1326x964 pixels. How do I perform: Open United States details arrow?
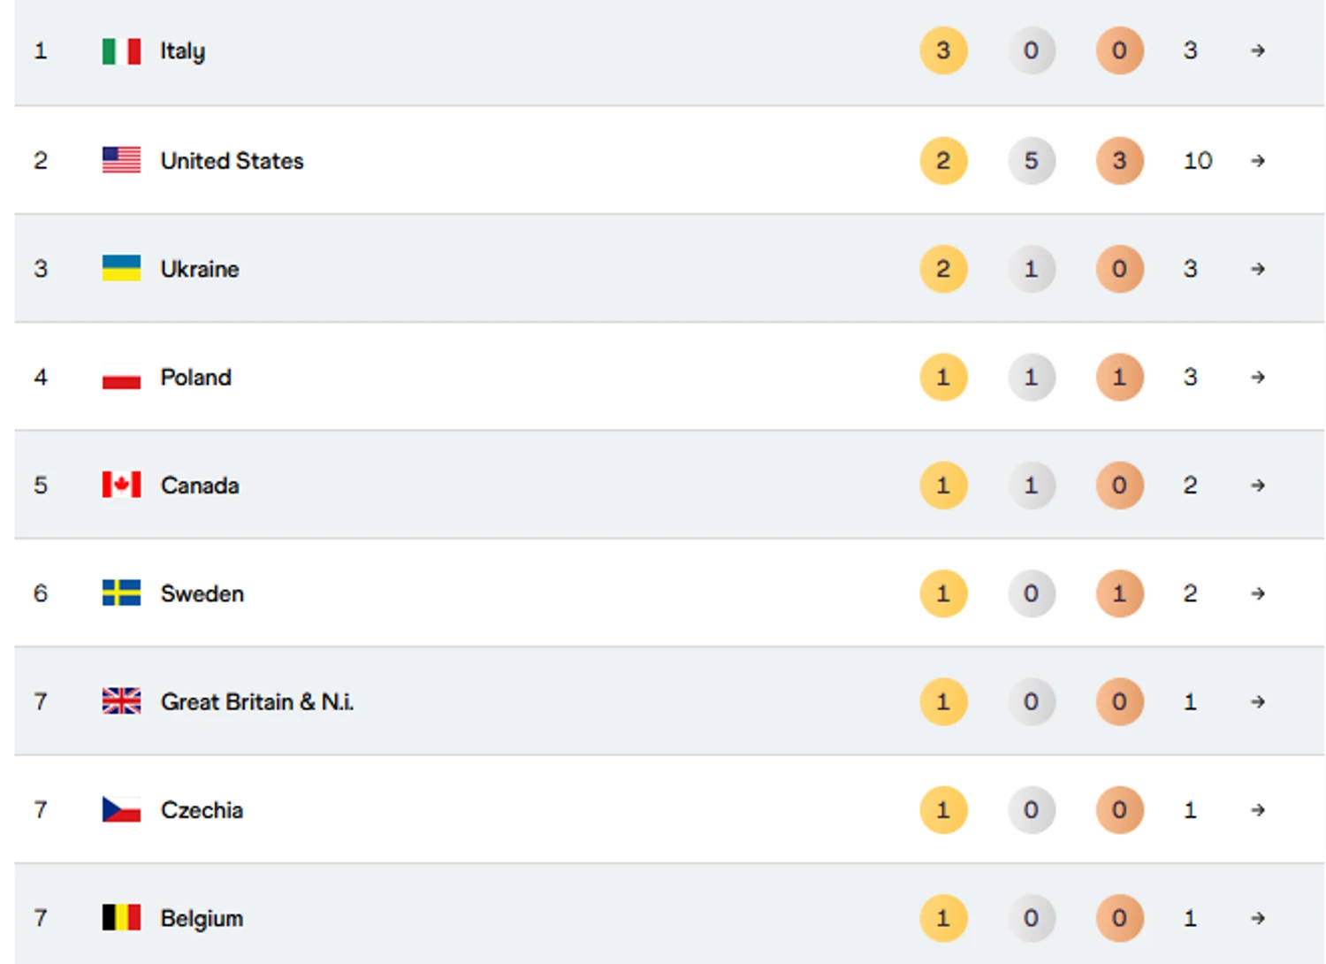click(1258, 160)
